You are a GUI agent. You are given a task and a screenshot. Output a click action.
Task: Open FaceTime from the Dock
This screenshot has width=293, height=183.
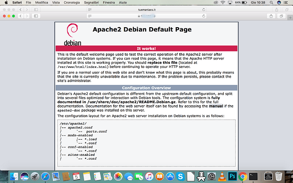click(x=139, y=177)
